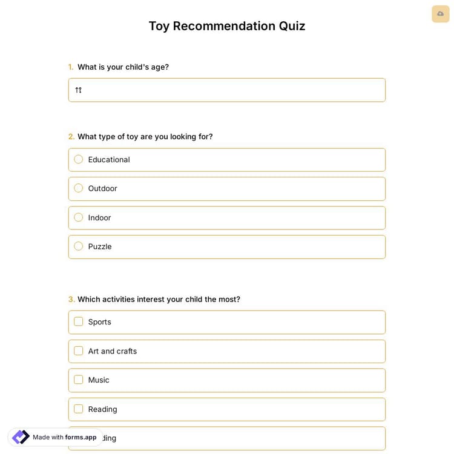Click the orange question number 3 marker
The image size is (454, 454).
(71, 300)
